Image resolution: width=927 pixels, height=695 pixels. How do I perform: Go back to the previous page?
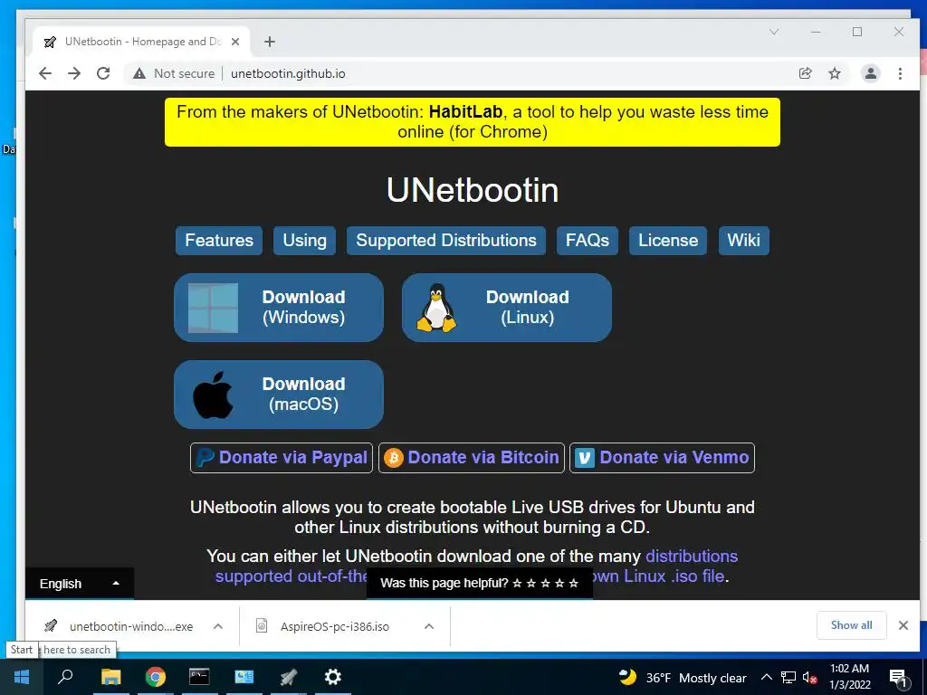45,73
